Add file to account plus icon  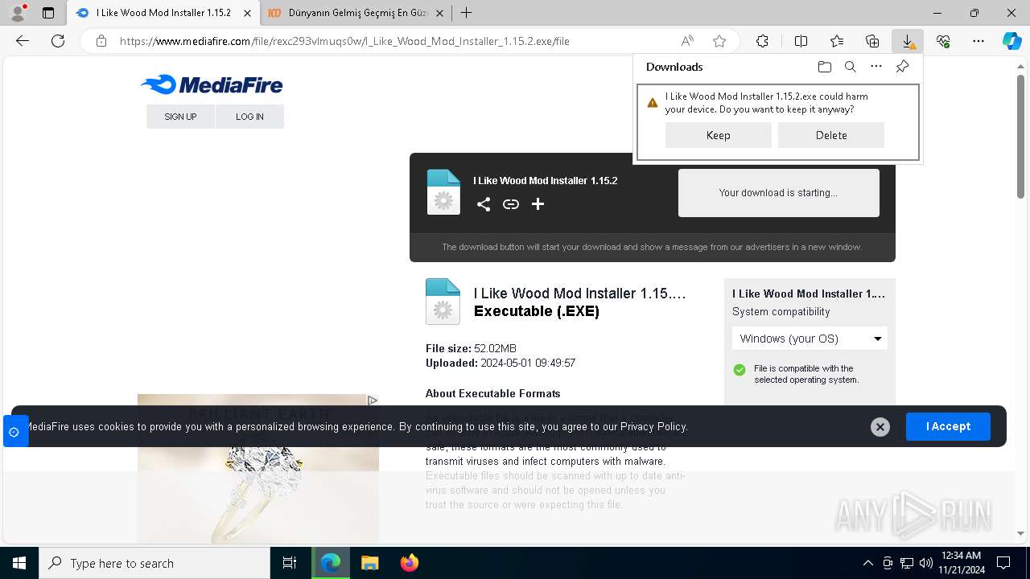pos(538,204)
